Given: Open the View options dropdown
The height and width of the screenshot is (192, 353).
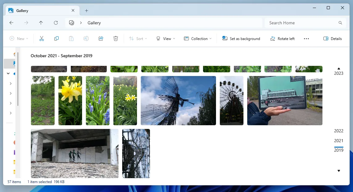Looking at the screenshot, I should pos(166,38).
